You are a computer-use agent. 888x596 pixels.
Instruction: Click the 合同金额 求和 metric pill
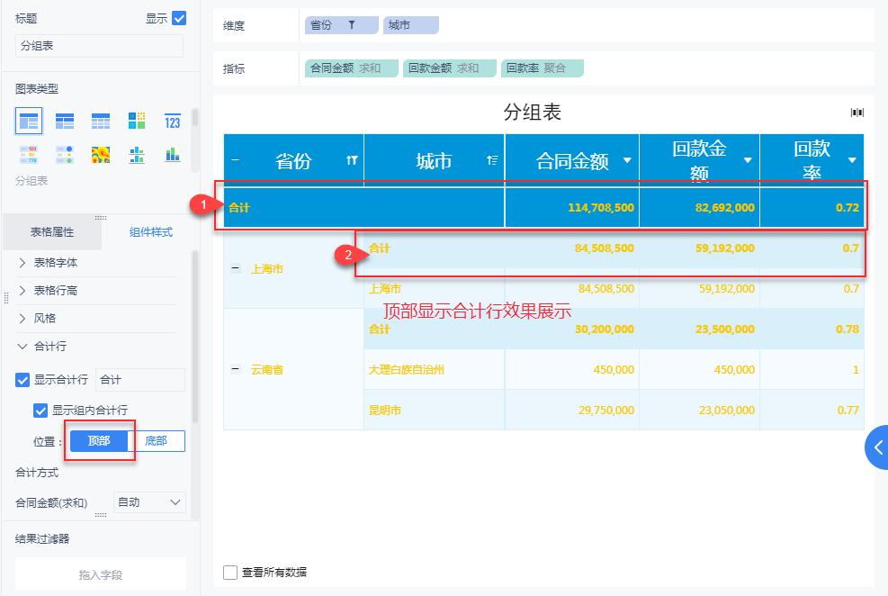click(x=352, y=68)
